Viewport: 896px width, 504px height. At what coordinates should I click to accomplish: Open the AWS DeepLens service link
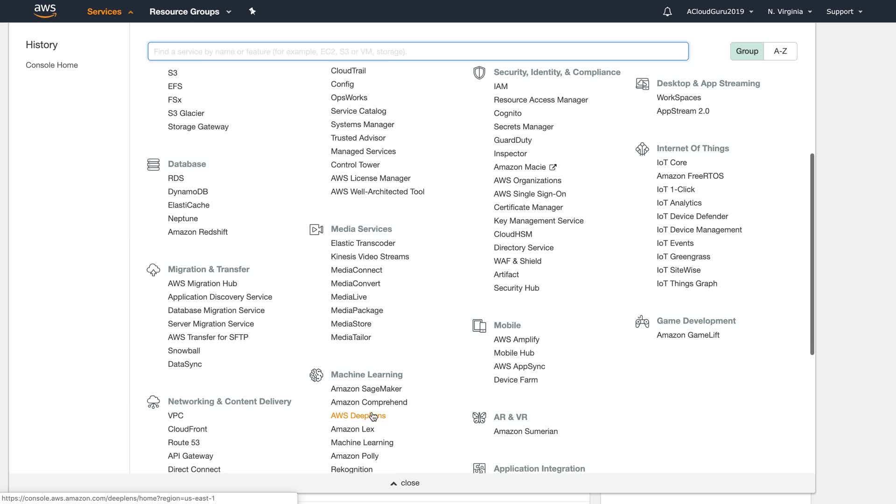(357, 415)
